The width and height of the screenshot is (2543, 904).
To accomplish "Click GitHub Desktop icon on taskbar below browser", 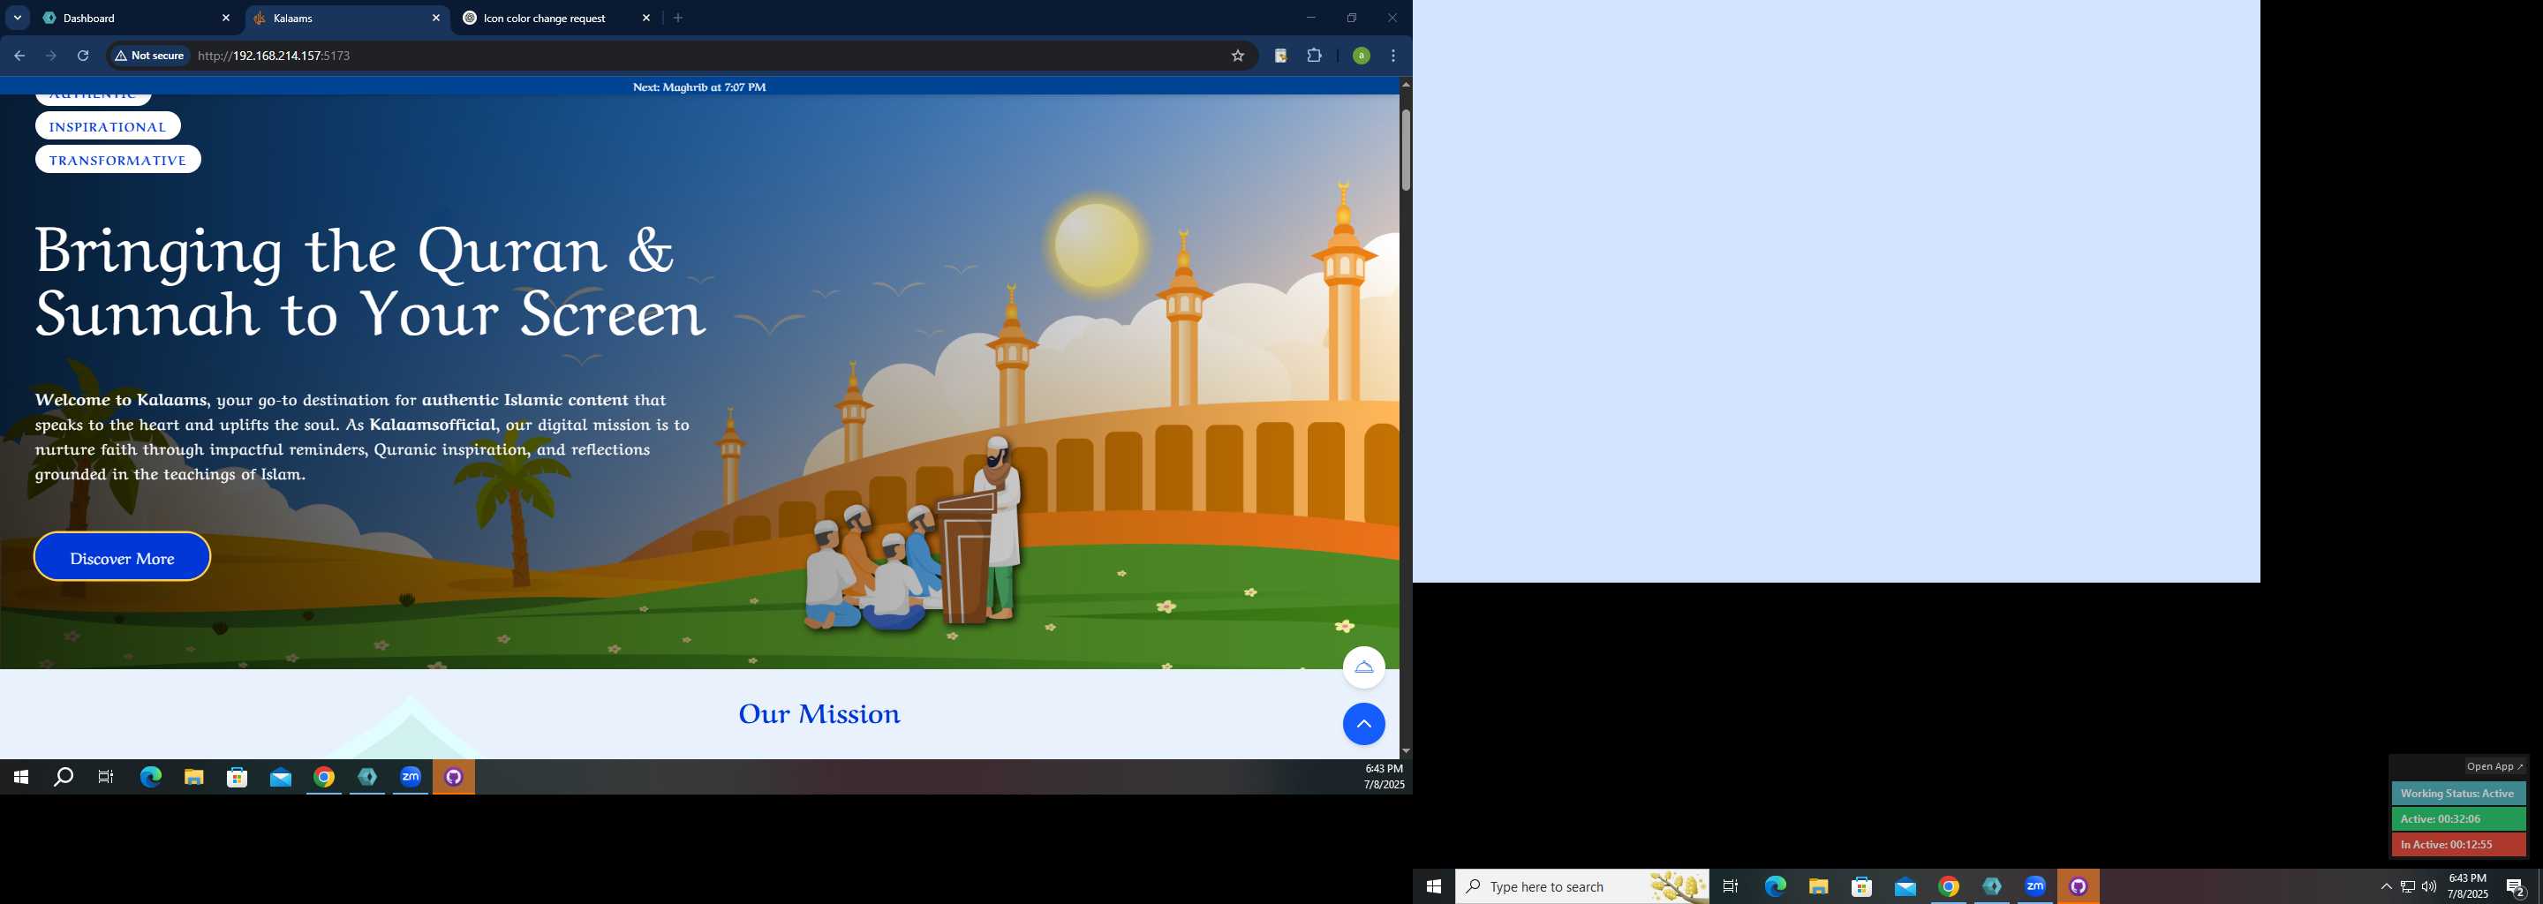I will click(454, 778).
